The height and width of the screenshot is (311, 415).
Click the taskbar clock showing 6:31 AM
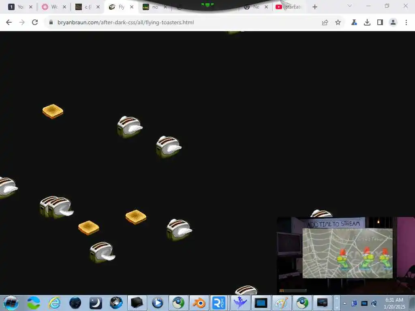tap(394, 303)
